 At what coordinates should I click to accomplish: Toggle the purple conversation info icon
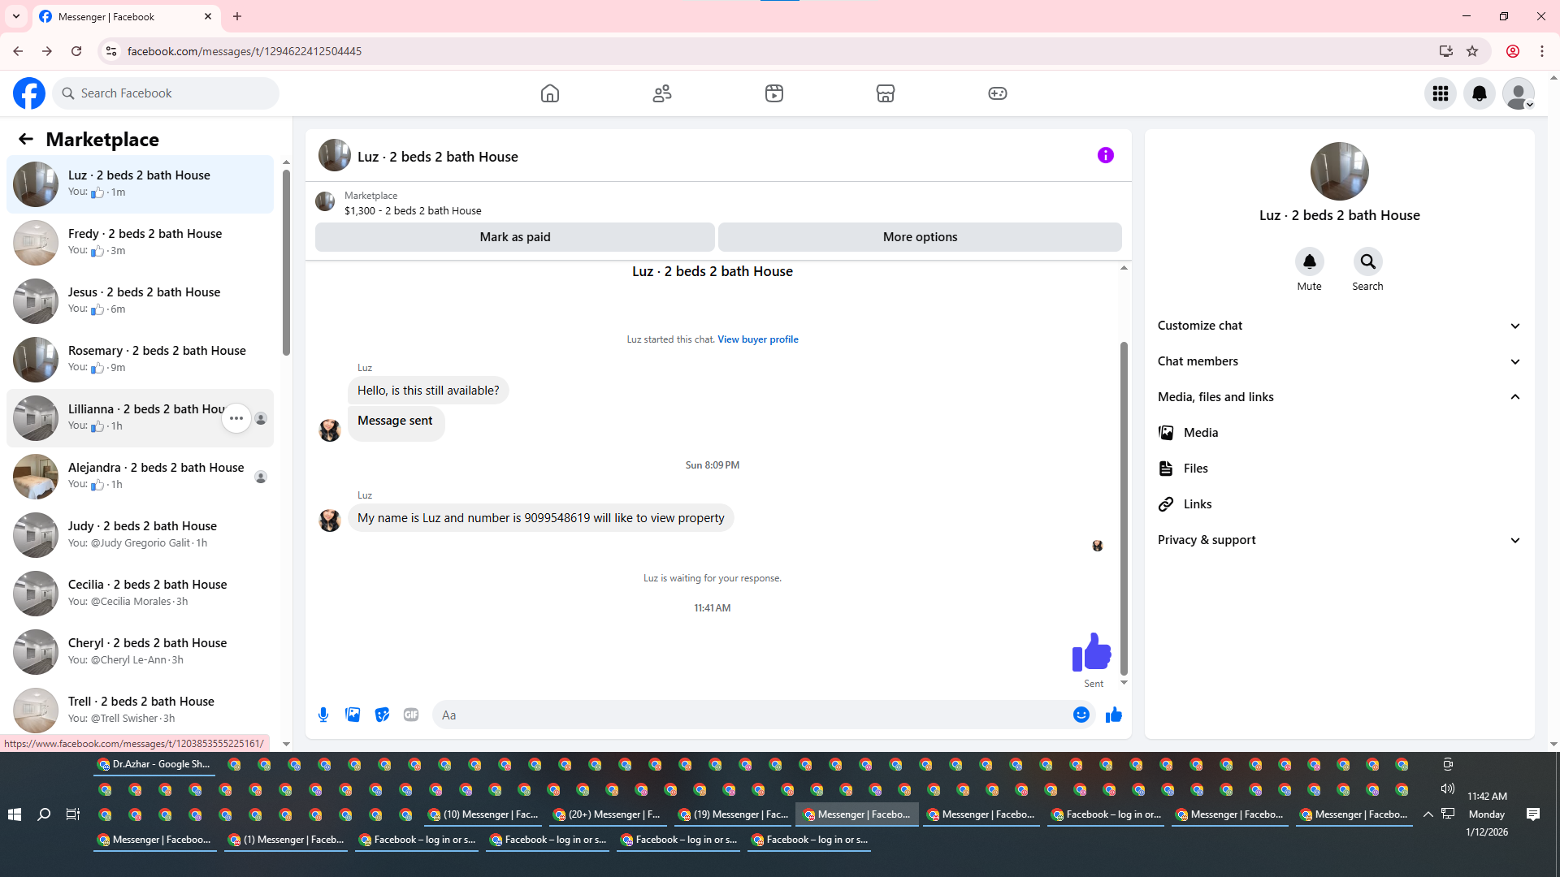[x=1105, y=155]
